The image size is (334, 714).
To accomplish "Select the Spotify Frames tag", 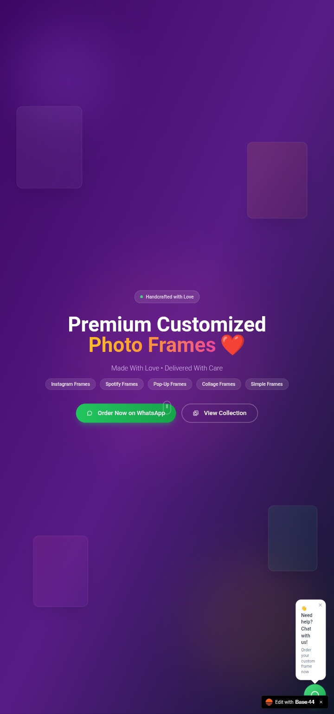I will tap(122, 384).
